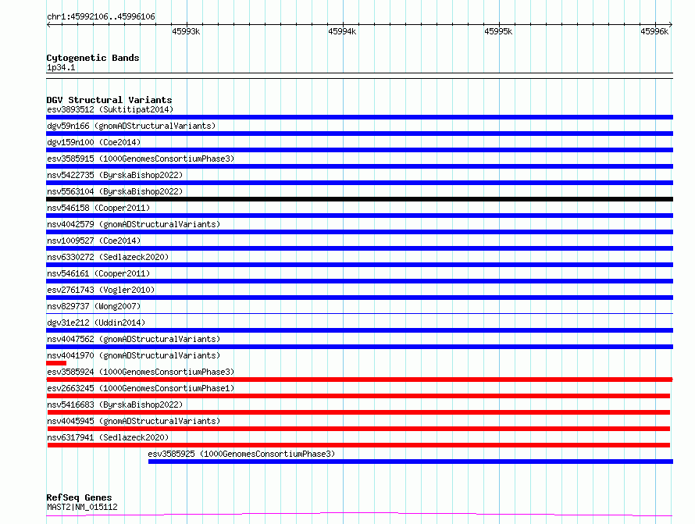Screen dimensions: 695x524
Task: Click the 45995k ruler tick label
Action: pyautogui.click(x=498, y=31)
